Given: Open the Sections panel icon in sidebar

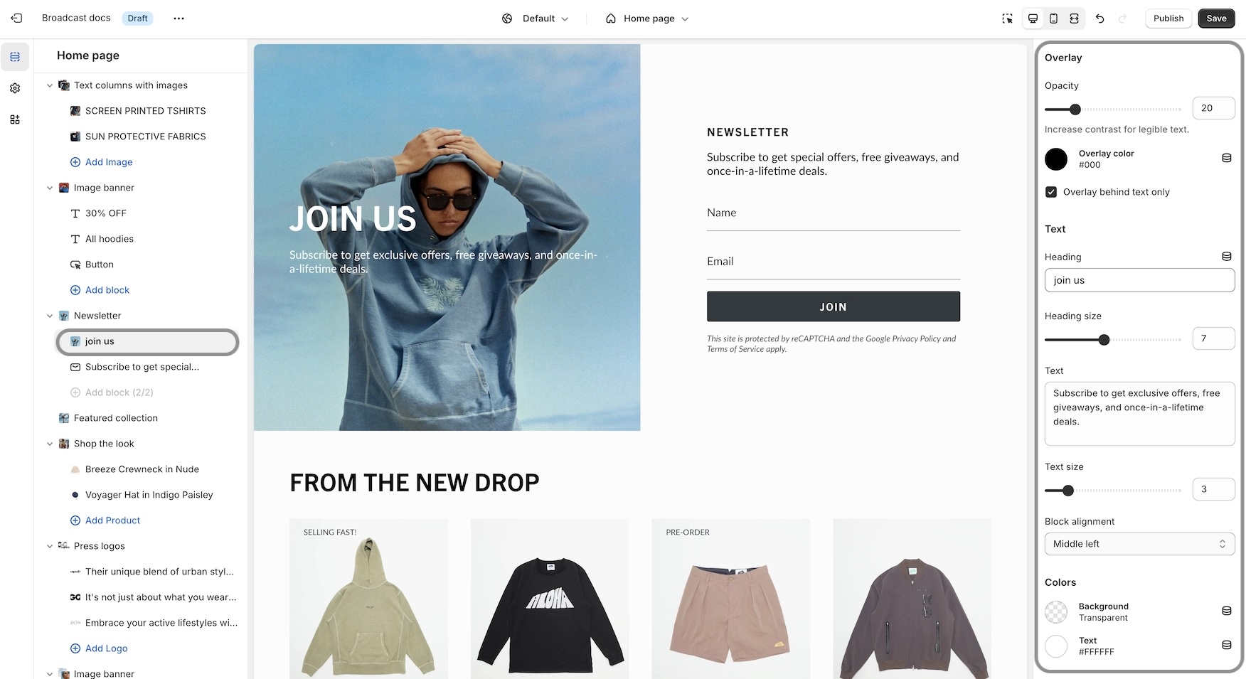Looking at the screenshot, I should coord(15,57).
